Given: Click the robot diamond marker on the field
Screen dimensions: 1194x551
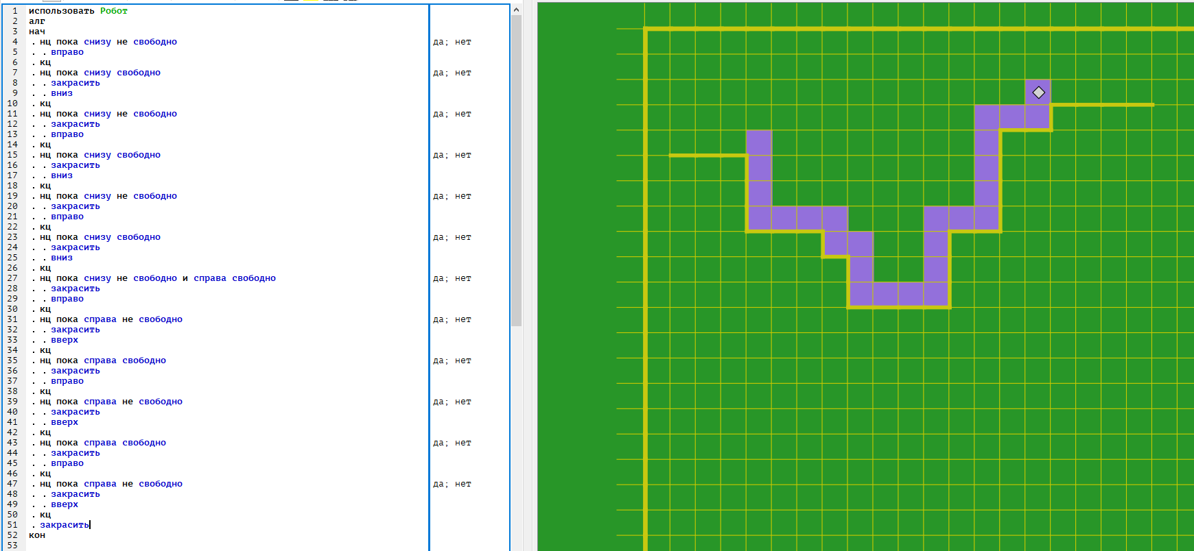Looking at the screenshot, I should click(x=1038, y=93).
